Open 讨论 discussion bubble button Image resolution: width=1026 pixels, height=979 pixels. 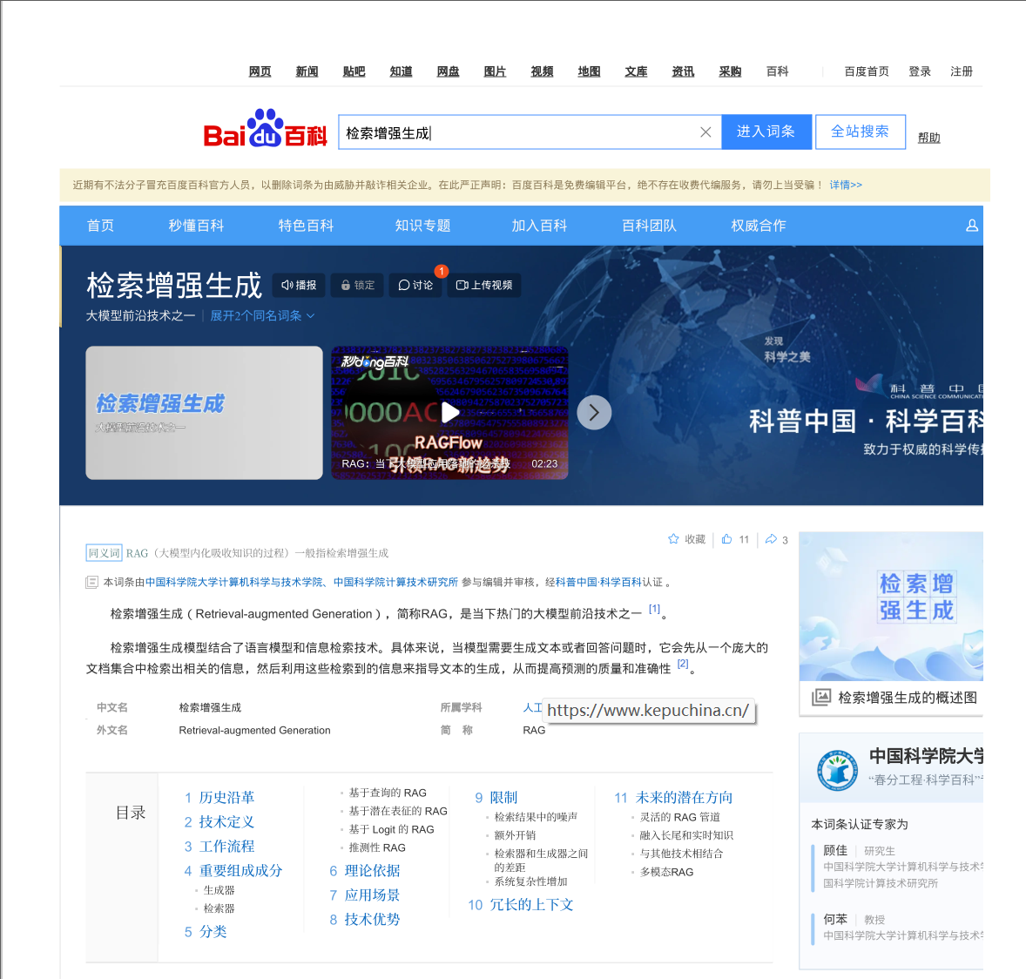click(x=415, y=286)
